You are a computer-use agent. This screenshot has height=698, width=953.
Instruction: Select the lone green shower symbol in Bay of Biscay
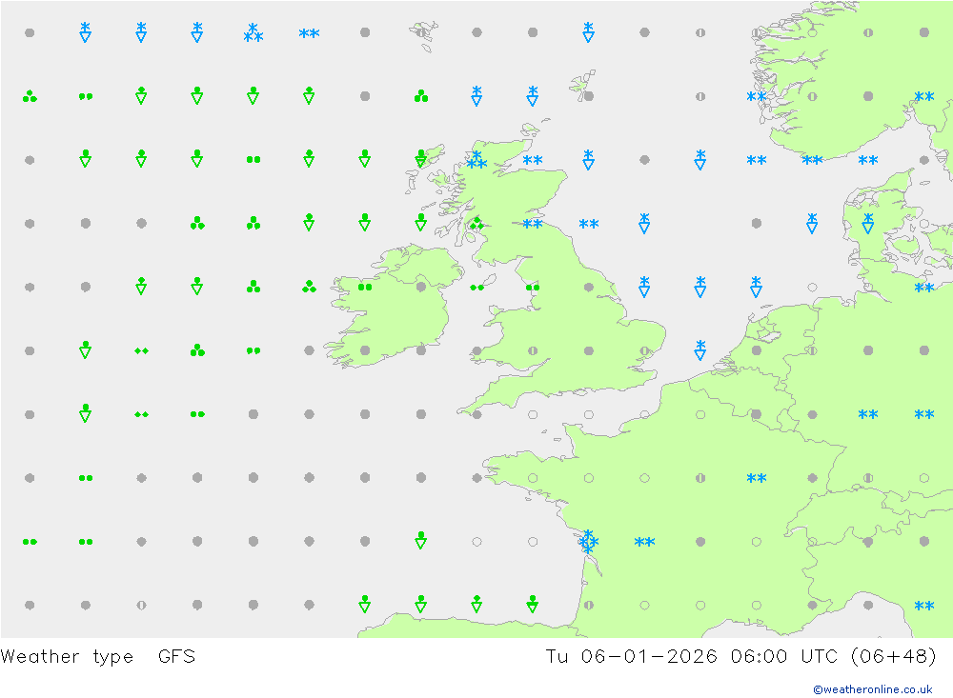[x=420, y=540]
